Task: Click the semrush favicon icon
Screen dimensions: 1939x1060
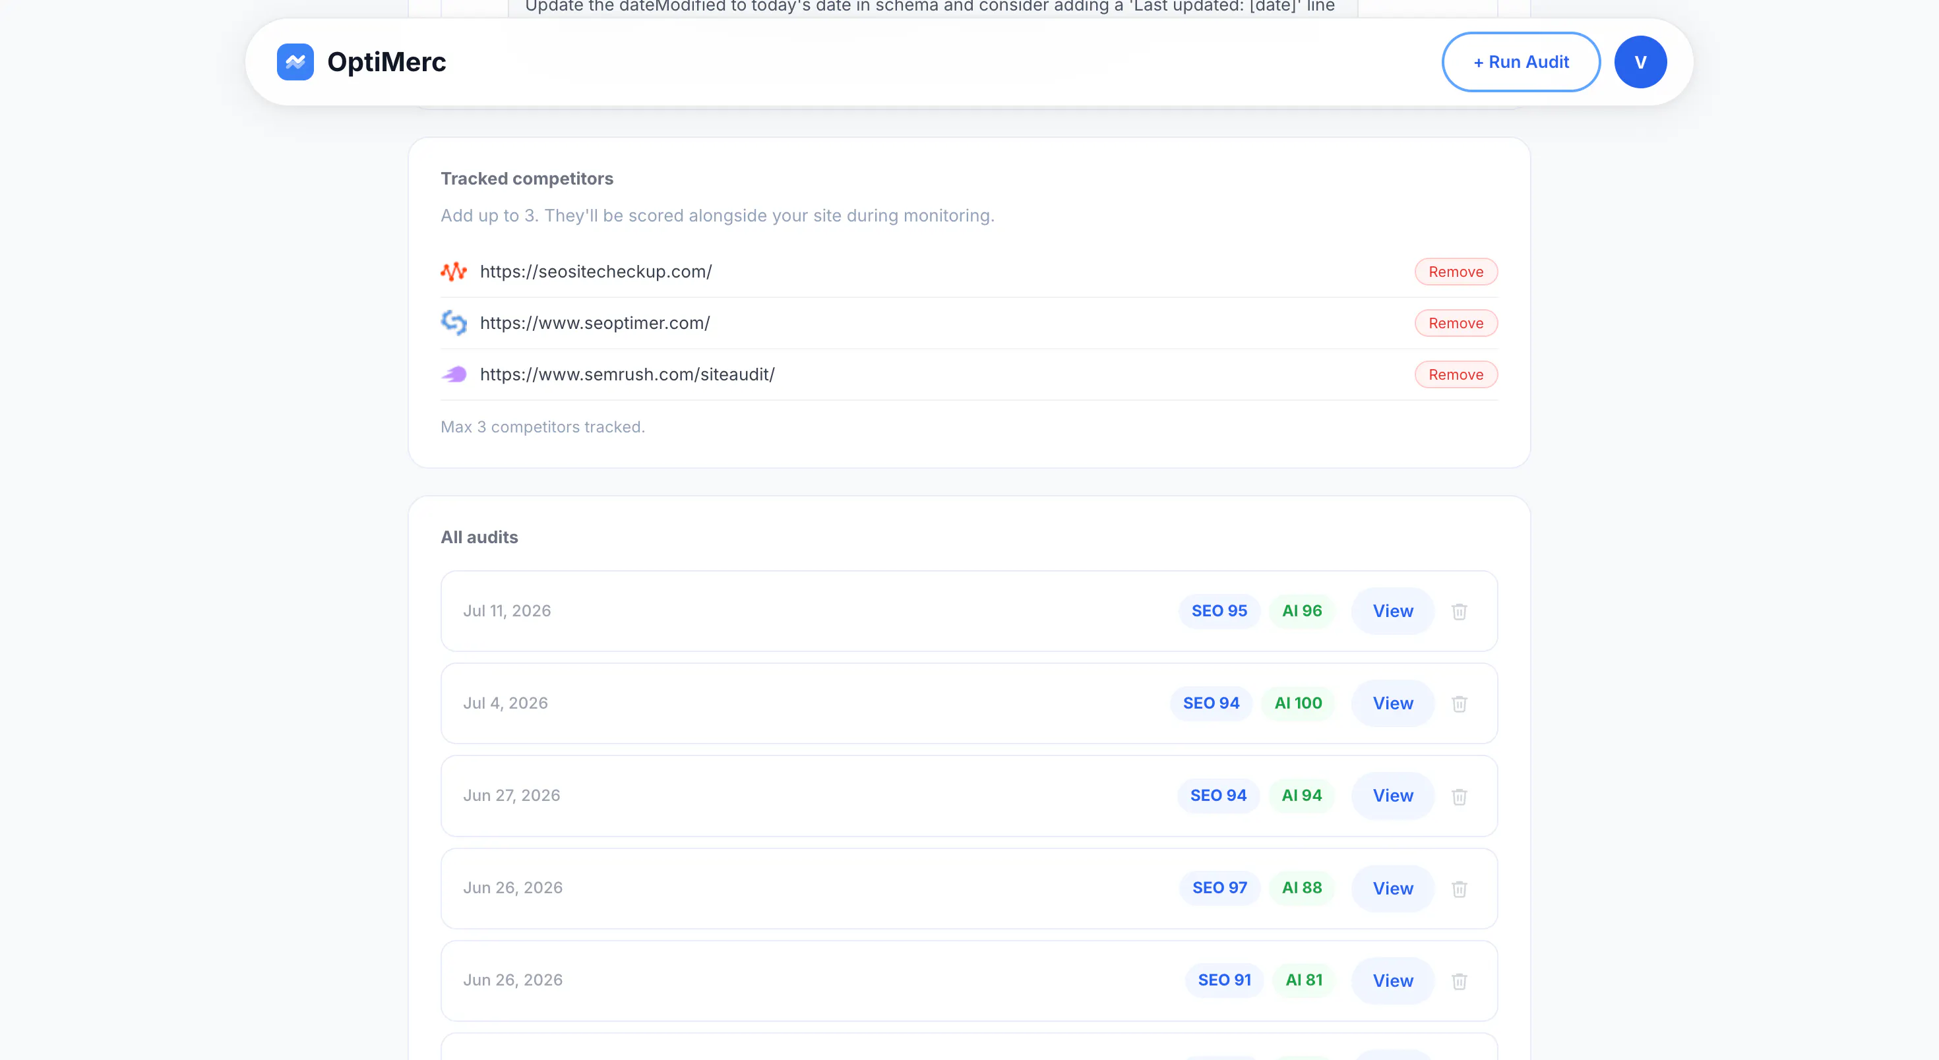Action: coord(454,374)
